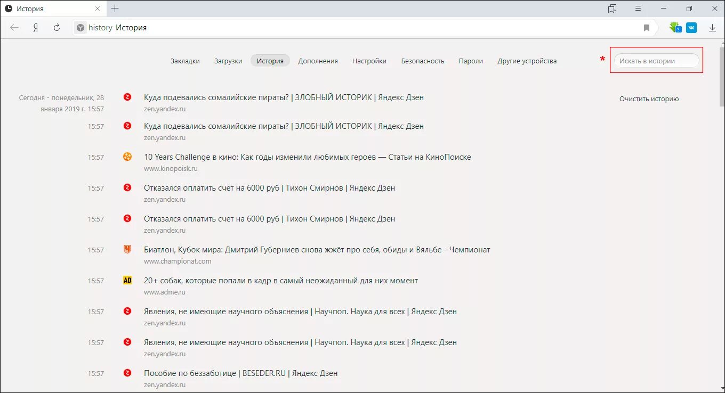Click the www.adme.ru domain text
This screenshot has width=725, height=393.
[x=165, y=292]
